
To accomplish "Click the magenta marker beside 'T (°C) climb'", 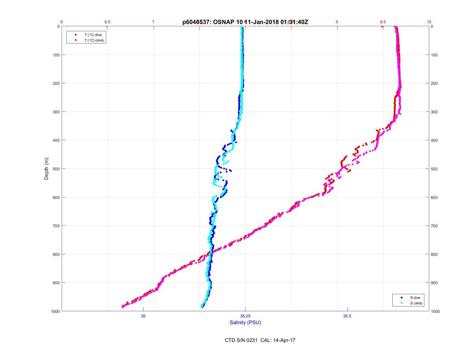I will click(75, 40).
